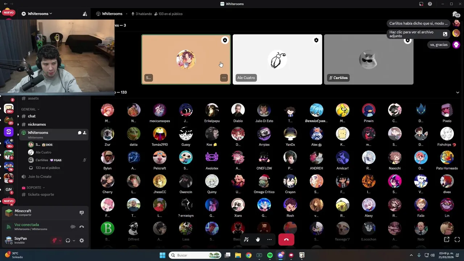The image size is (464, 261).
Task: Click moderator shield on Ale Cuatro tile
Action: coord(316,40)
